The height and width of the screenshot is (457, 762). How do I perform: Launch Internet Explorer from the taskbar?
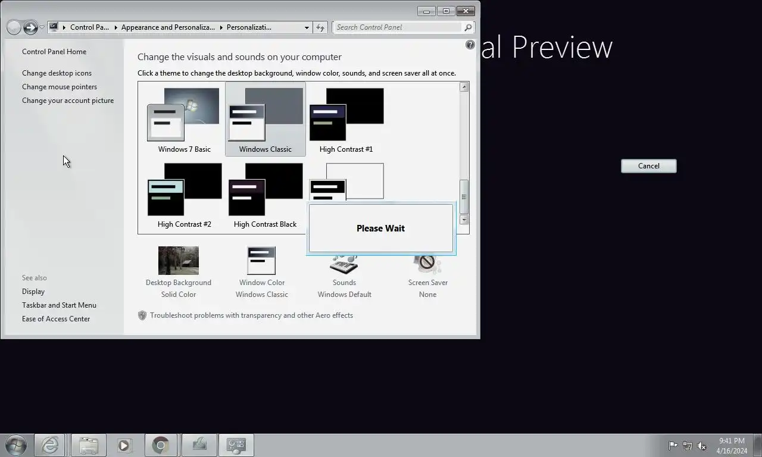click(x=49, y=445)
